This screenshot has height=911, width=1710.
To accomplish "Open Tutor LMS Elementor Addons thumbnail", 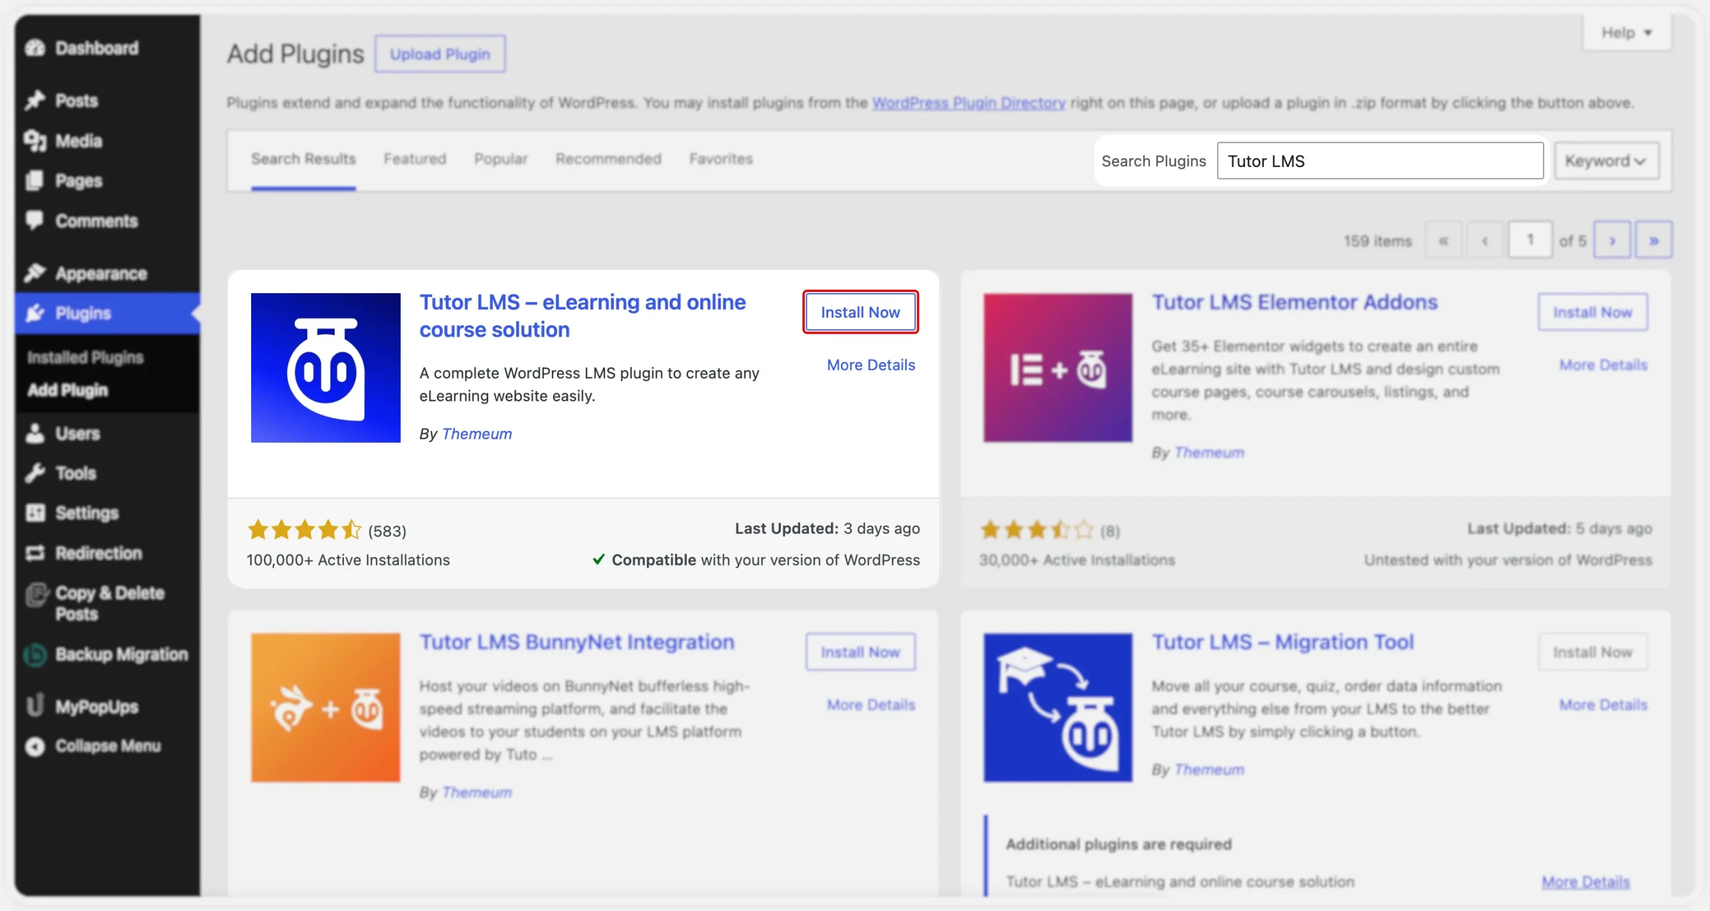I will [x=1057, y=367].
